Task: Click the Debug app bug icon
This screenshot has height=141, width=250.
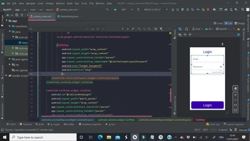Action: (x=187, y=9)
